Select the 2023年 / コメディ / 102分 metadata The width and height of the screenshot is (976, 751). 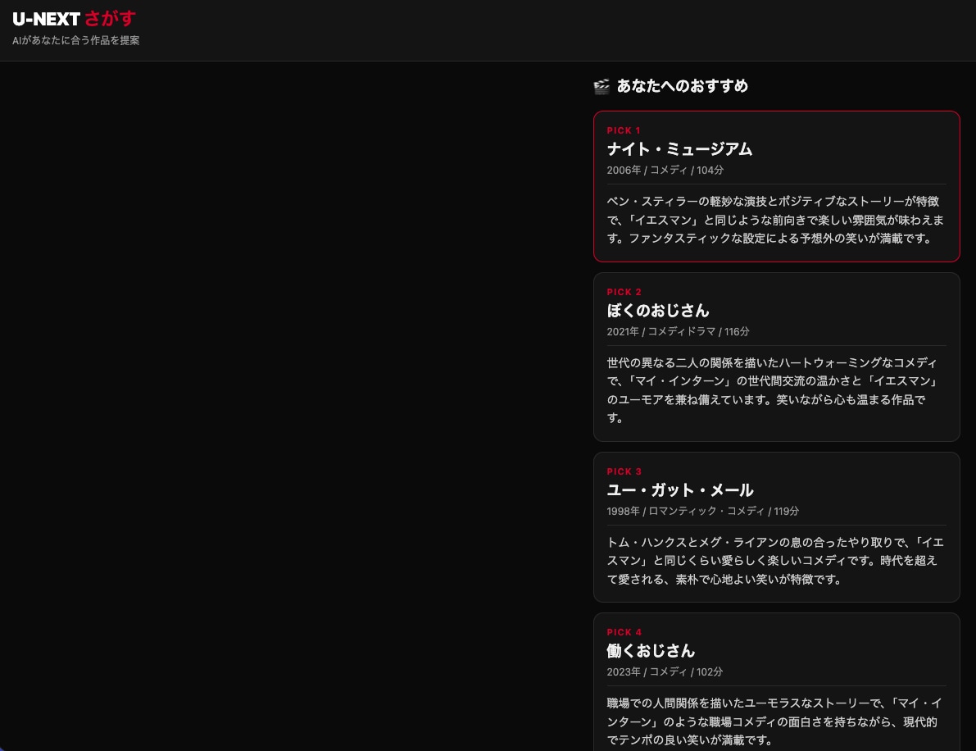point(665,672)
